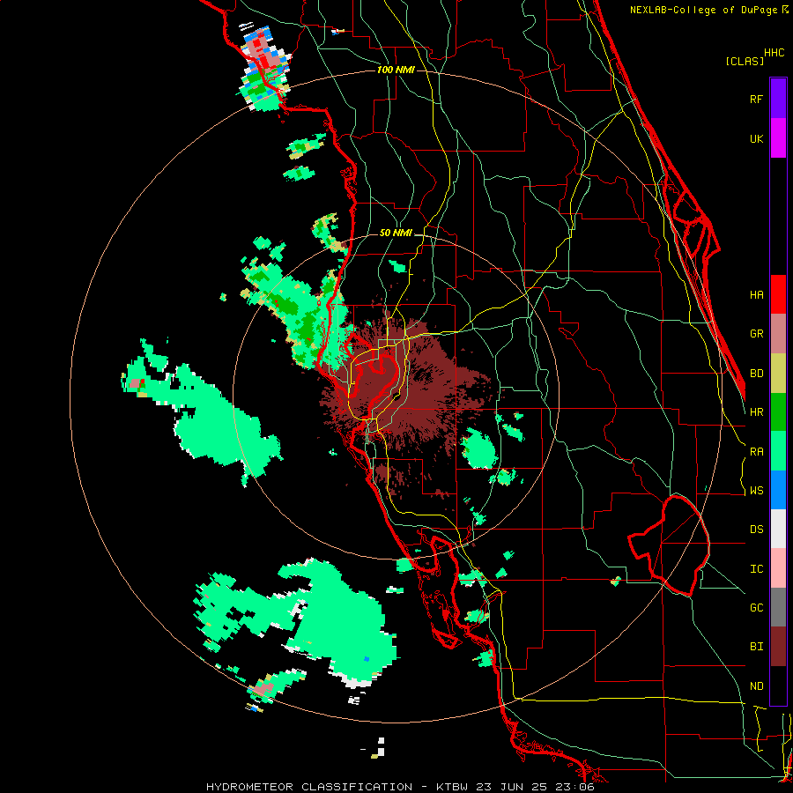Select the pink GR legend color block

click(778, 334)
